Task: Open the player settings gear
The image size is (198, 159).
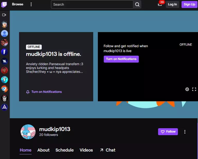Action: point(187,89)
